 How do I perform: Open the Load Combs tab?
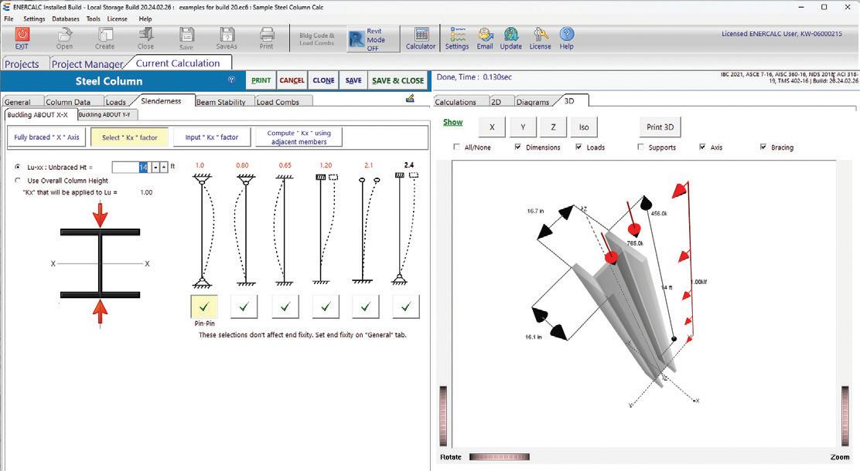278,102
